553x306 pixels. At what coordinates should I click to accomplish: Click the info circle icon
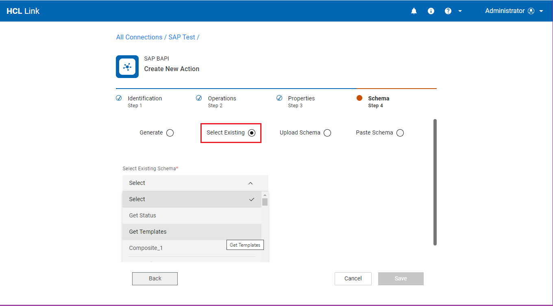tap(431, 11)
